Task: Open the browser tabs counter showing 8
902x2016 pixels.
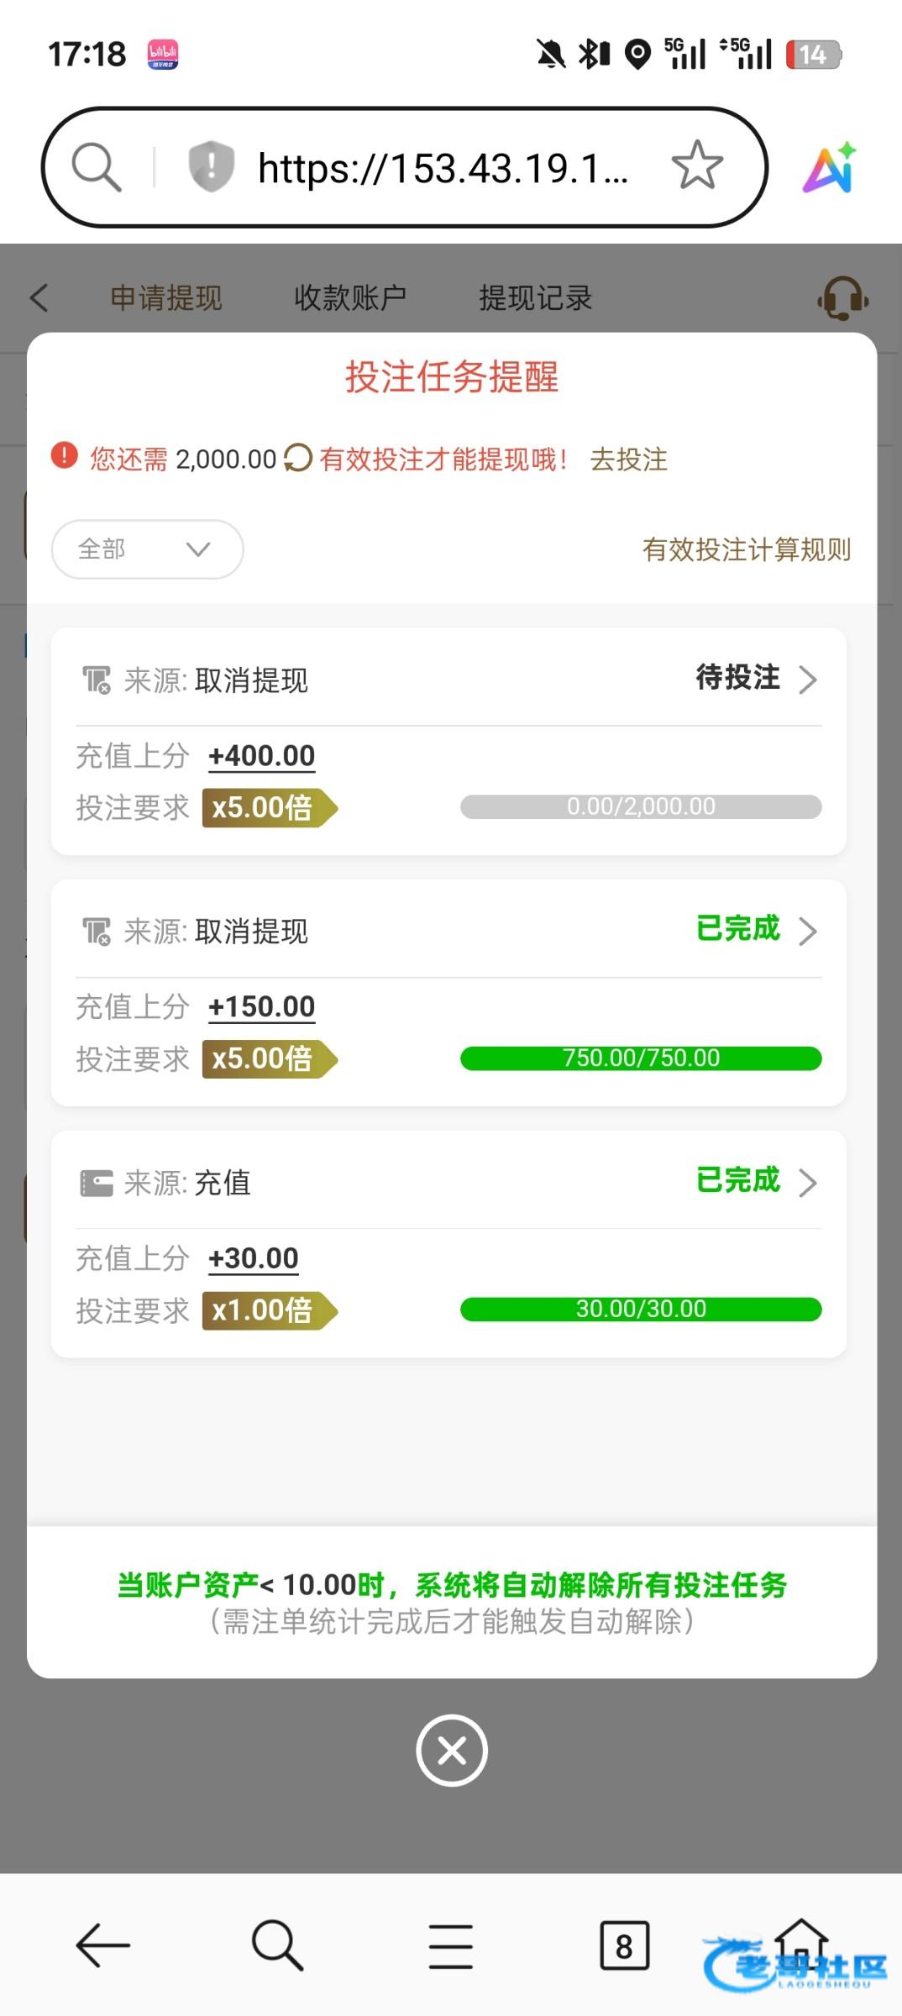Action: 624,1945
